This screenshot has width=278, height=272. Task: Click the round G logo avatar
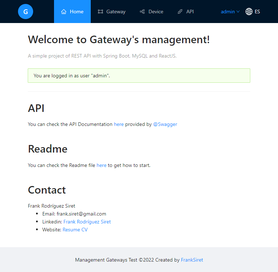pyautogui.click(x=26, y=12)
